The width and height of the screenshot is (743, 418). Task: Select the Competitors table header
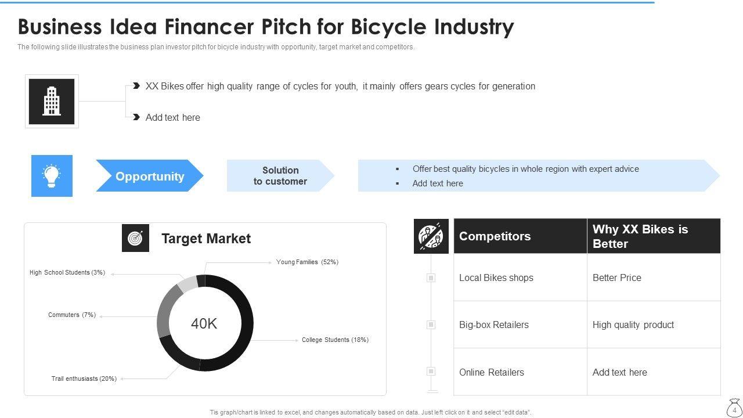(x=520, y=236)
